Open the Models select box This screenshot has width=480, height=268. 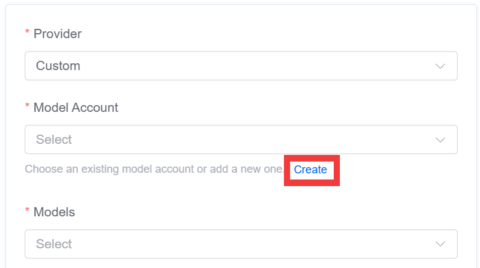click(241, 244)
